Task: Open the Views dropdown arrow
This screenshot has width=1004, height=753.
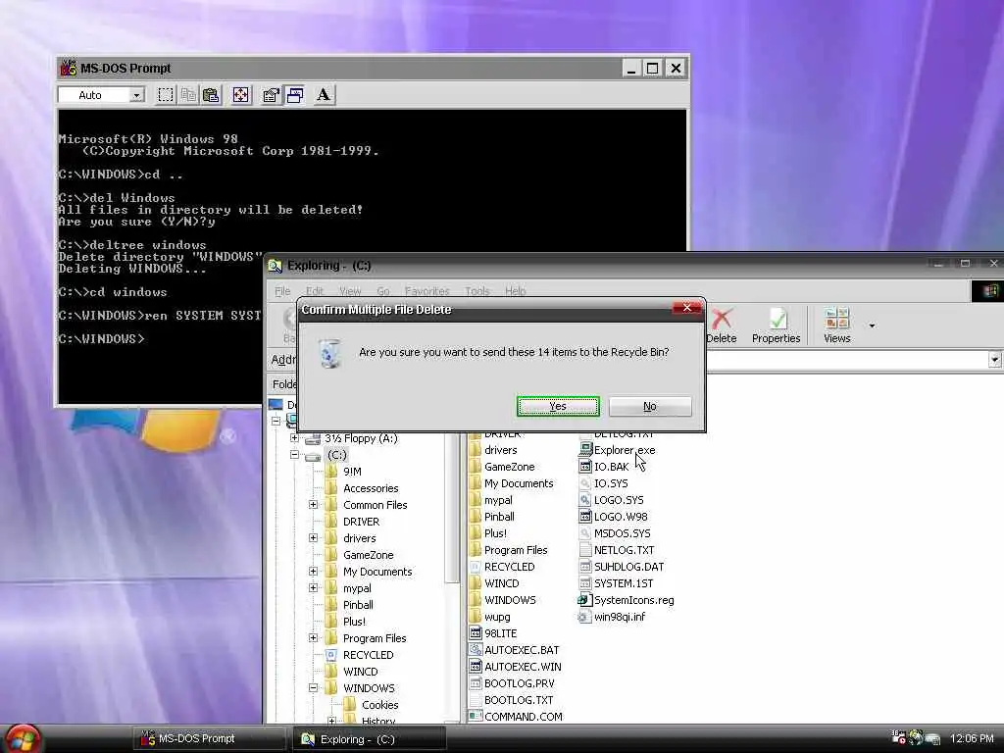Action: pos(872,326)
